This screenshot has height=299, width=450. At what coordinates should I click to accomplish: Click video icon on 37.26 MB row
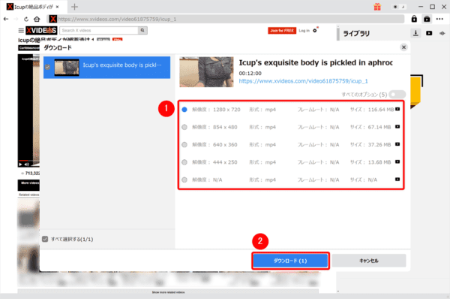(x=397, y=144)
